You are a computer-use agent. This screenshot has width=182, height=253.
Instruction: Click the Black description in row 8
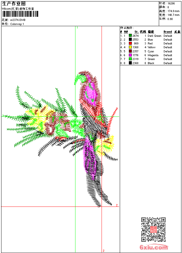pos(151,63)
